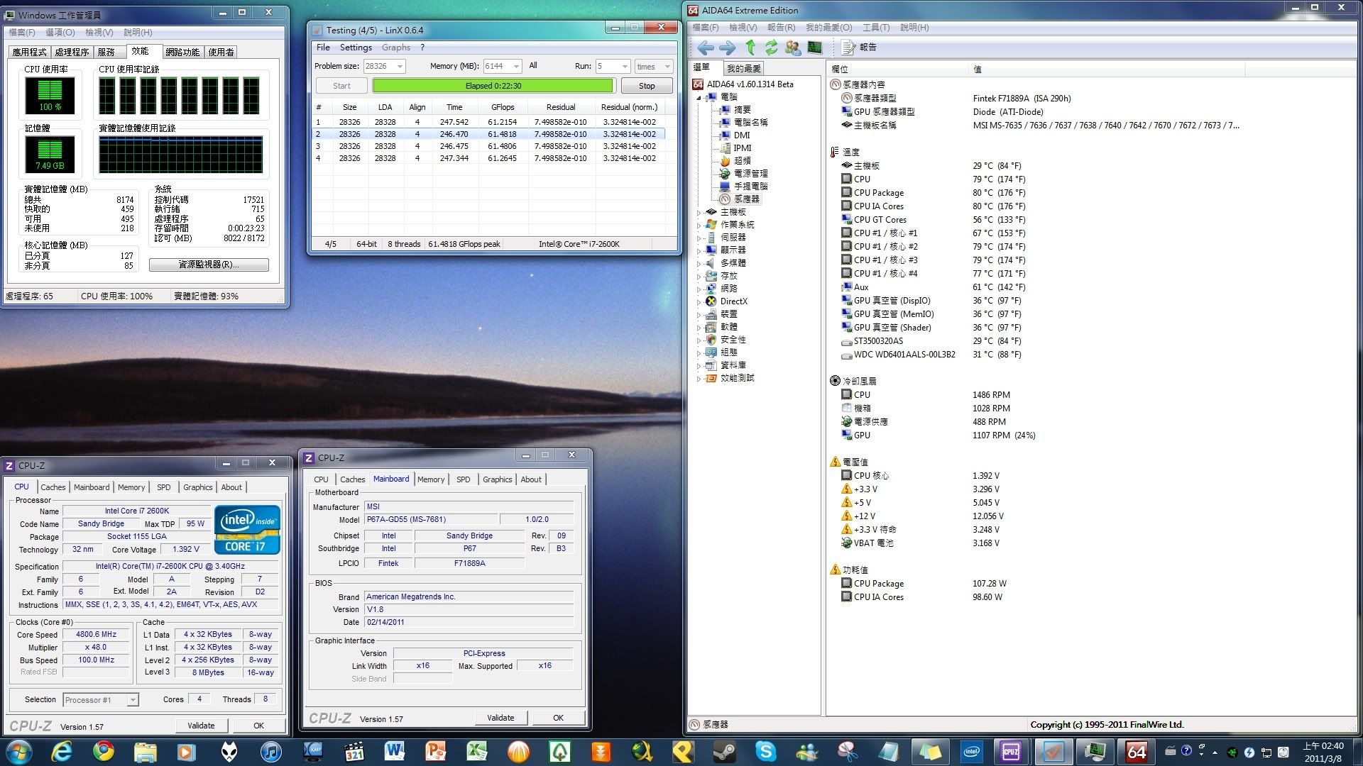
Task: Switch to Caches tab in left CPU-Z
Action: pos(53,487)
